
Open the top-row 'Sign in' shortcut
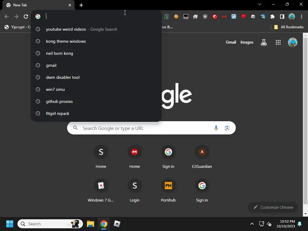pos(168,157)
